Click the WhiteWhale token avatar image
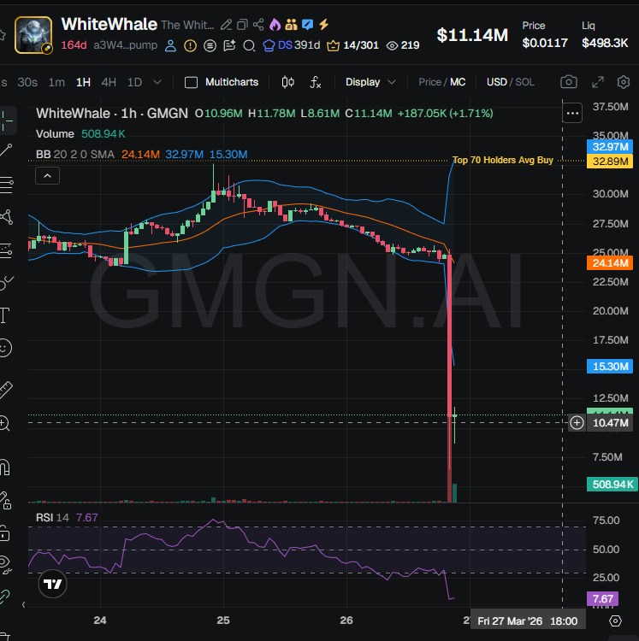Image resolution: width=639 pixels, height=641 pixels. tap(33, 35)
